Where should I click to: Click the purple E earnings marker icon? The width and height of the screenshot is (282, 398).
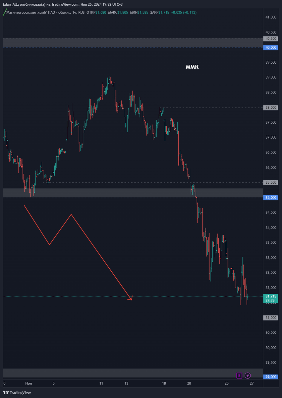point(239,375)
